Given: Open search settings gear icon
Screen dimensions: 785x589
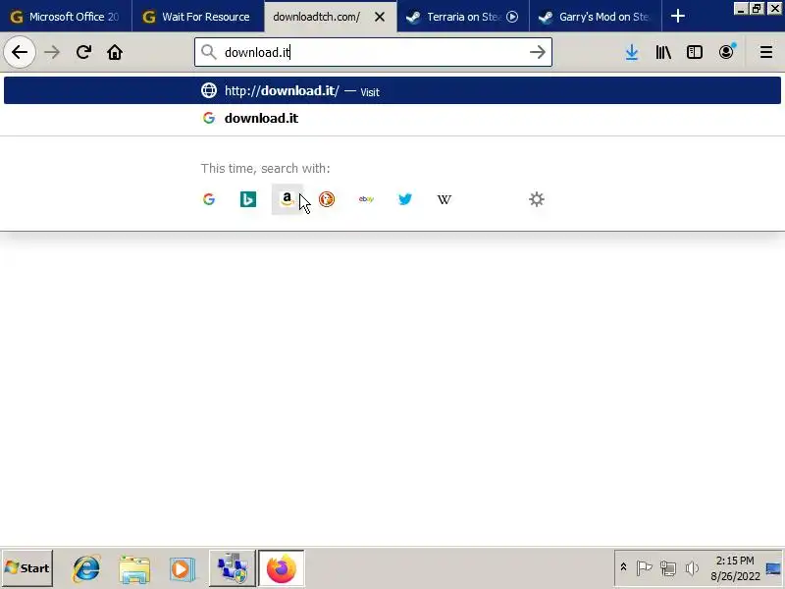Looking at the screenshot, I should coord(537,199).
